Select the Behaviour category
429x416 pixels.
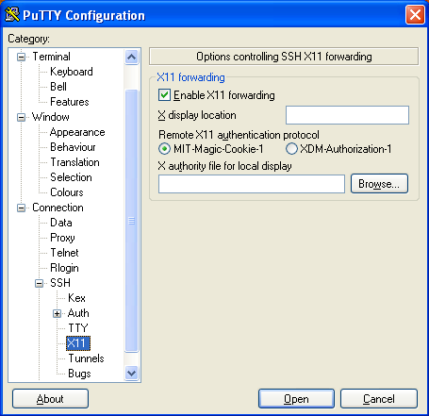[x=73, y=147]
